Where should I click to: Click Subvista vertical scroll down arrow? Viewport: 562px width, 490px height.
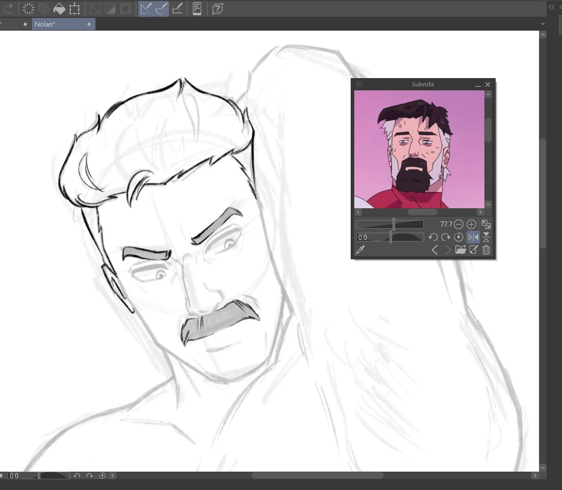click(x=488, y=204)
